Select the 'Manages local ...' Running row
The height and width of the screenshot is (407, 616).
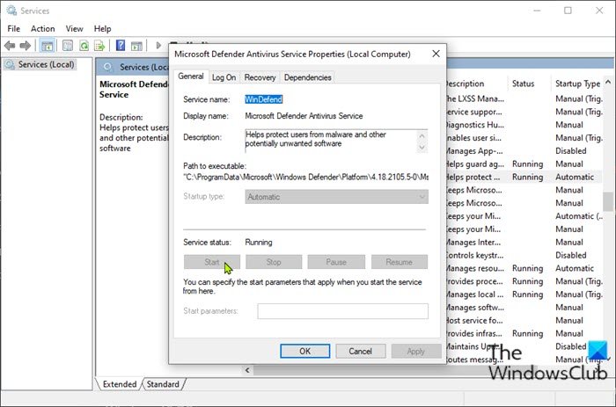pyautogui.click(x=524, y=294)
